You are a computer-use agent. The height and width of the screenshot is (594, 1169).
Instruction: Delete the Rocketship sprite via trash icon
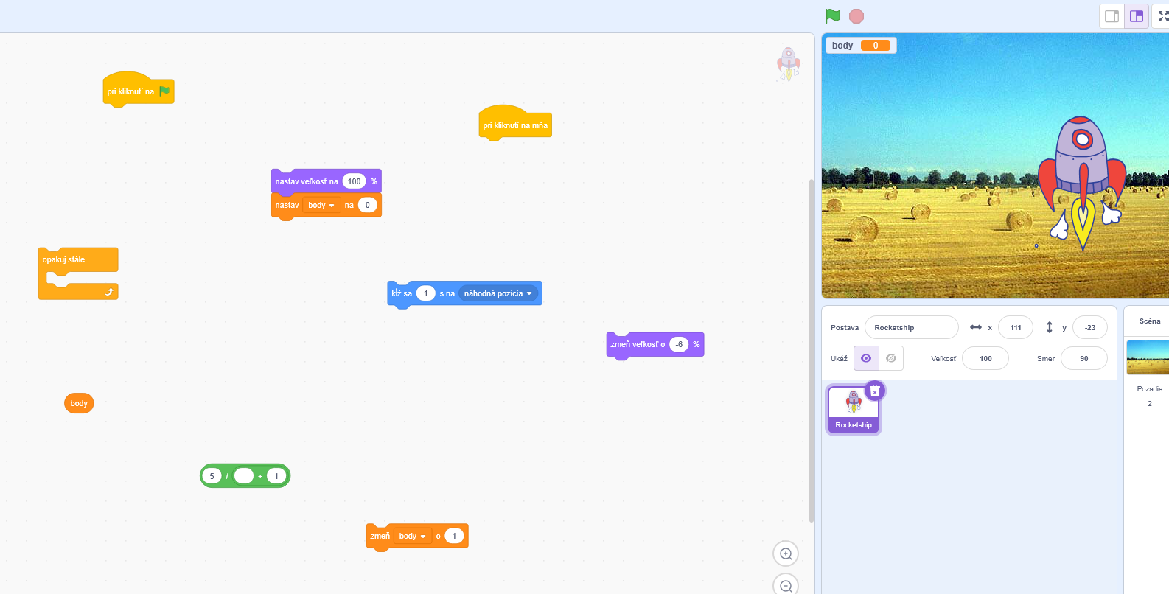(x=875, y=391)
